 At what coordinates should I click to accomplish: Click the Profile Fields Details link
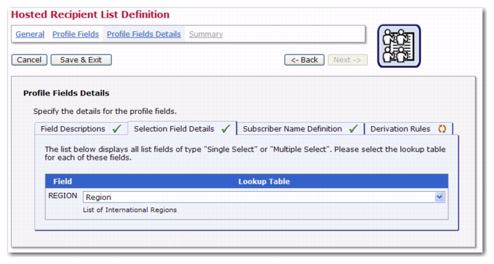(x=143, y=34)
